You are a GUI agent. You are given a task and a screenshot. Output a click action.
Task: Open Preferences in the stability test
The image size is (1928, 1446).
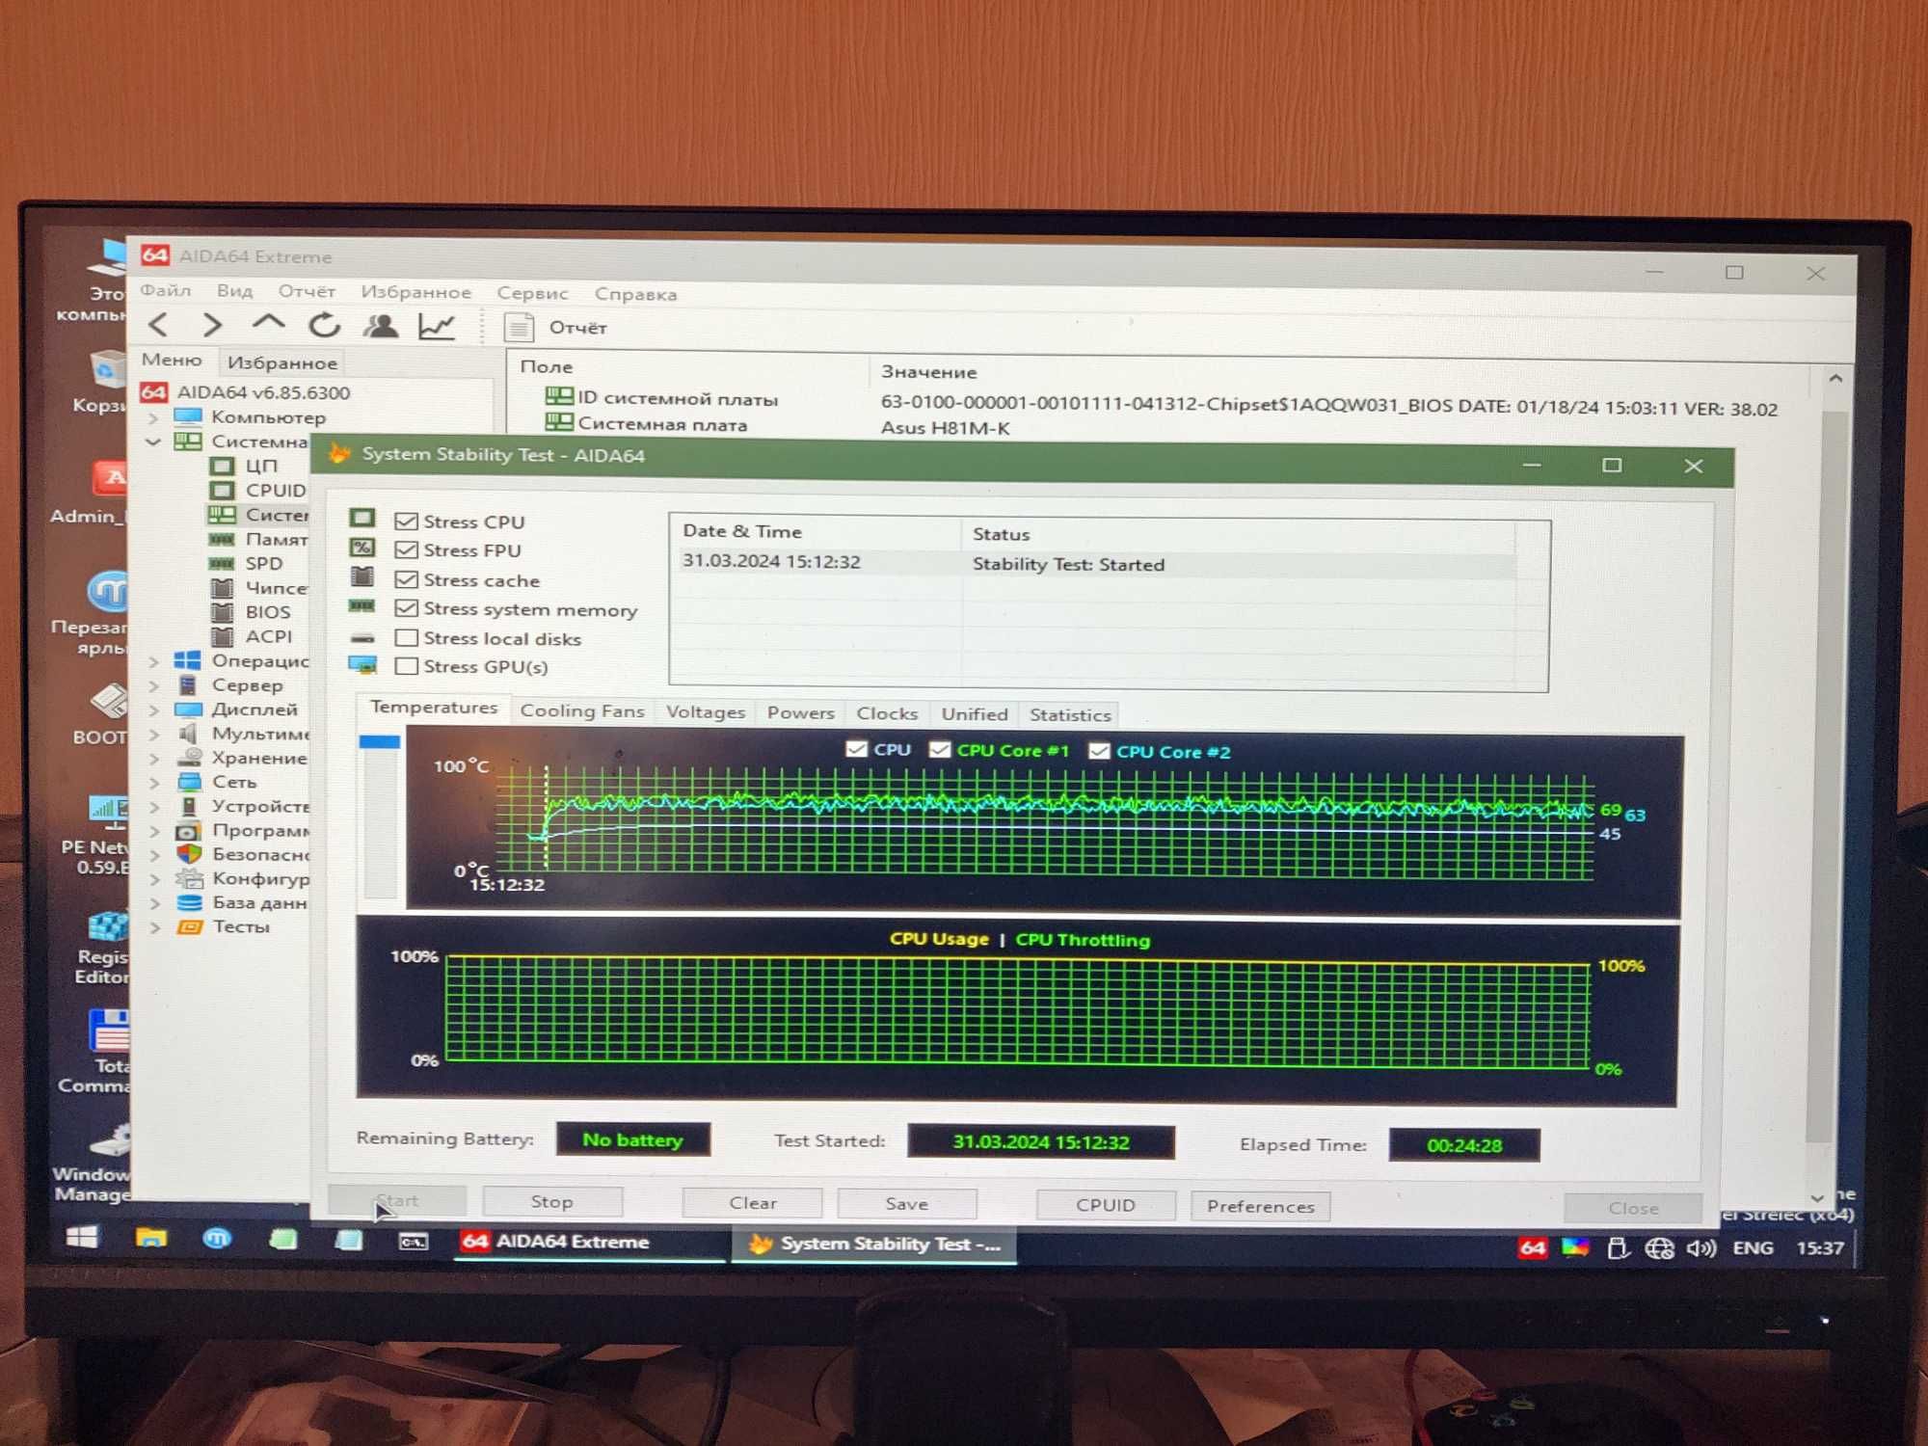[x=1261, y=1206]
